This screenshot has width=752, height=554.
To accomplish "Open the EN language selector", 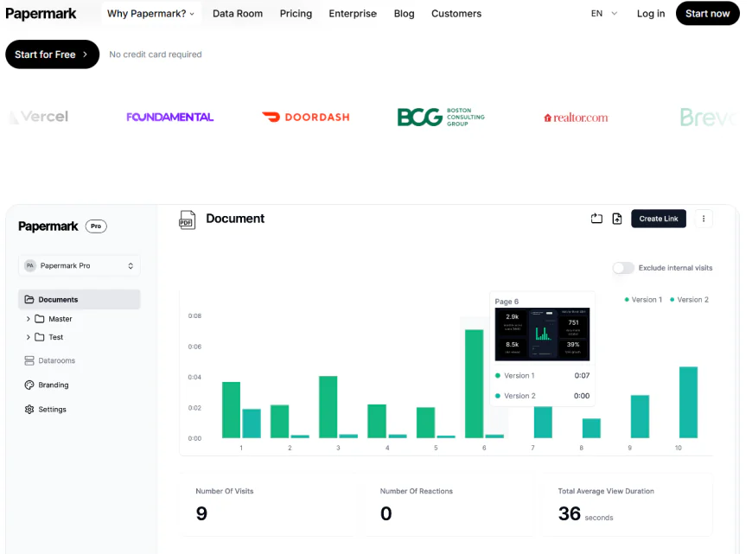I will [x=604, y=14].
